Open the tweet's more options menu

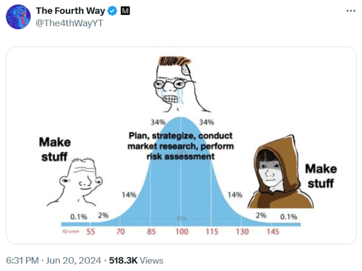(350, 11)
